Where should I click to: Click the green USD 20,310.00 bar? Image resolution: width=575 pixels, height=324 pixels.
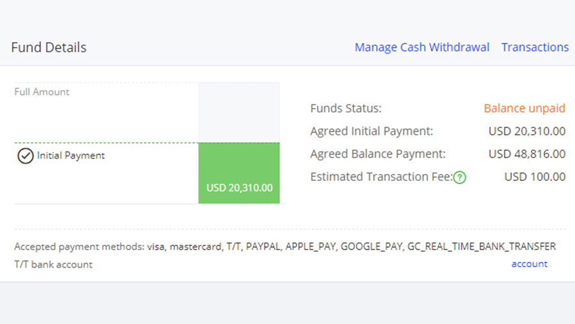click(239, 173)
